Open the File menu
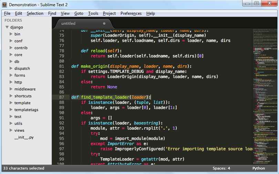Viewport: 279px width, 174px height. pyautogui.click(x=7, y=13)
